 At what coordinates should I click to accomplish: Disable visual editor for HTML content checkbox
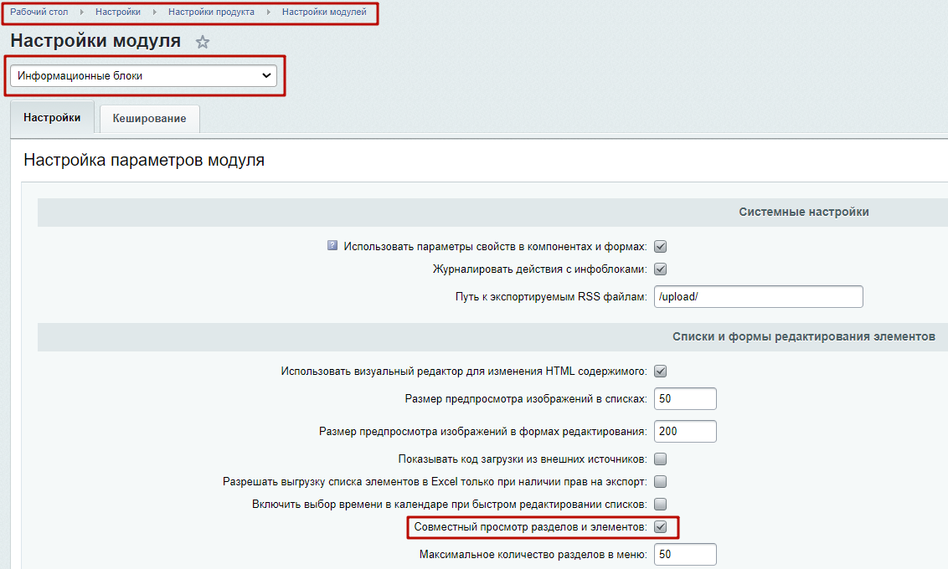click(x=660, y=372)
